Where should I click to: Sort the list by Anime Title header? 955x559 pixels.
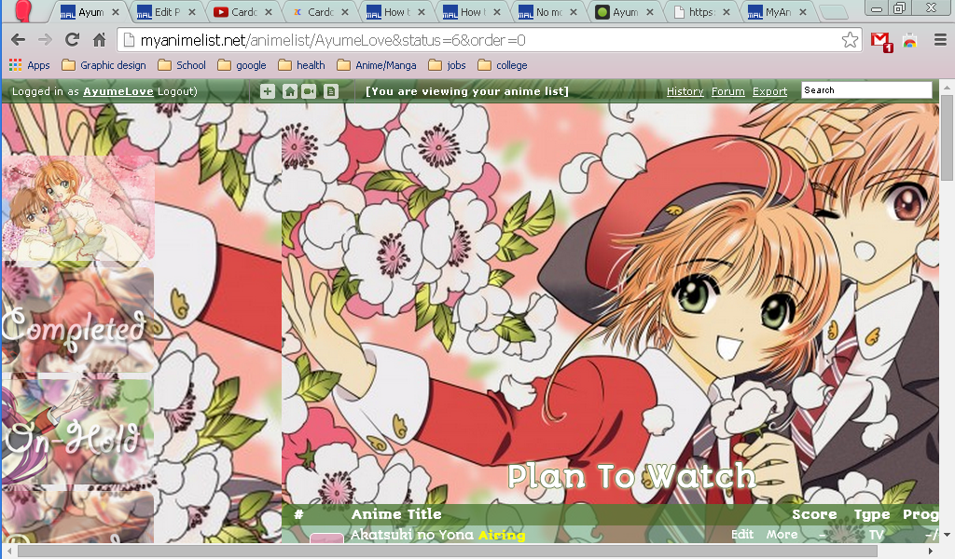tap(396, 514)
